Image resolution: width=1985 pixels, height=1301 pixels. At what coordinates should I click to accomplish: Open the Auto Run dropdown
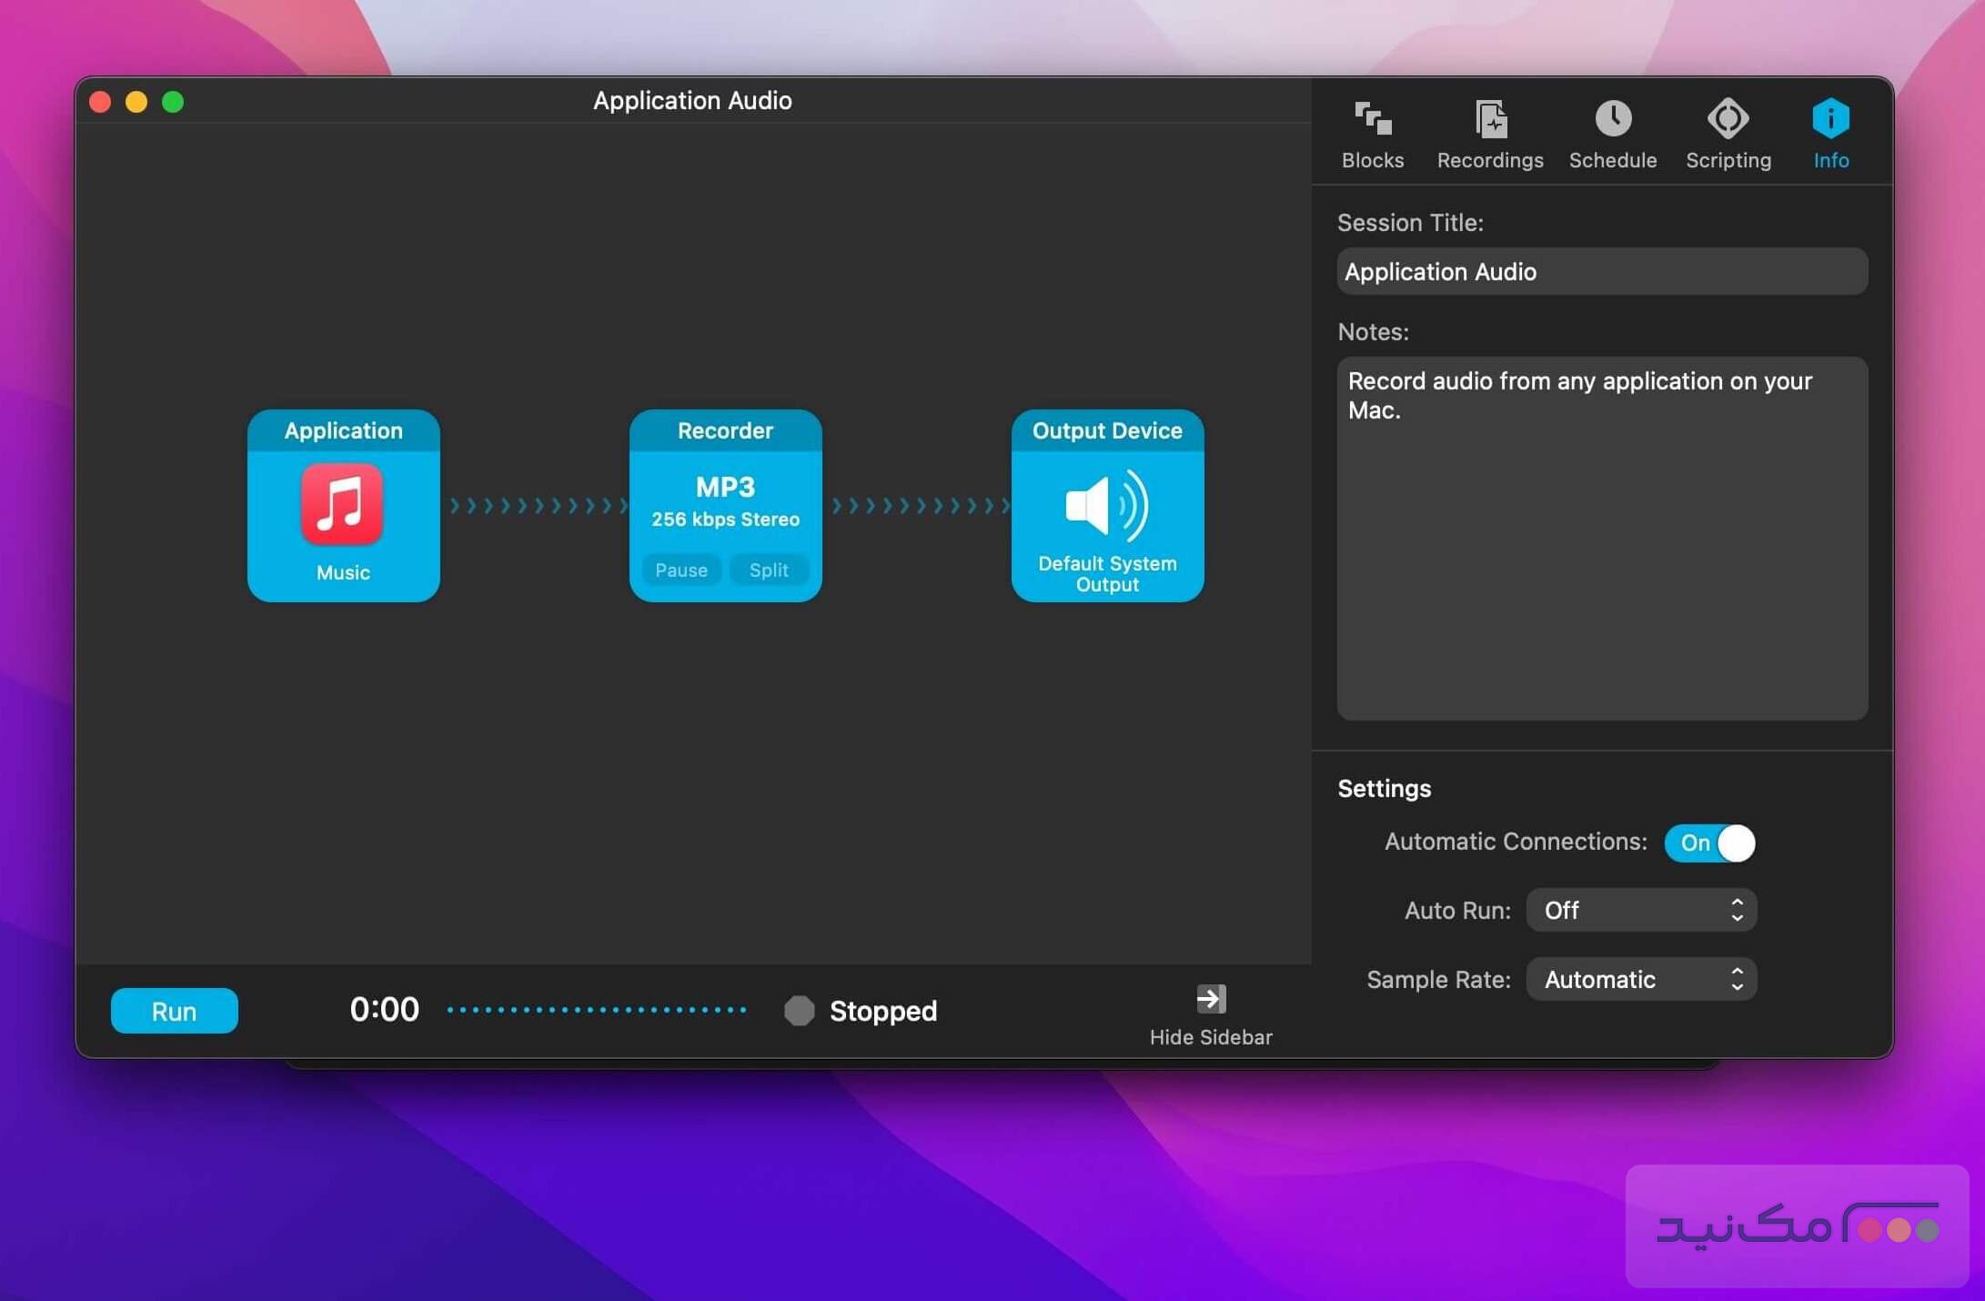point(1640,910)
